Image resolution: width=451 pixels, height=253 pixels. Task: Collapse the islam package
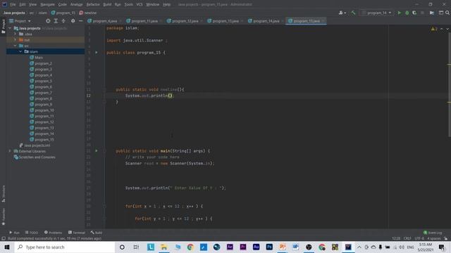[x=20, y=51]
